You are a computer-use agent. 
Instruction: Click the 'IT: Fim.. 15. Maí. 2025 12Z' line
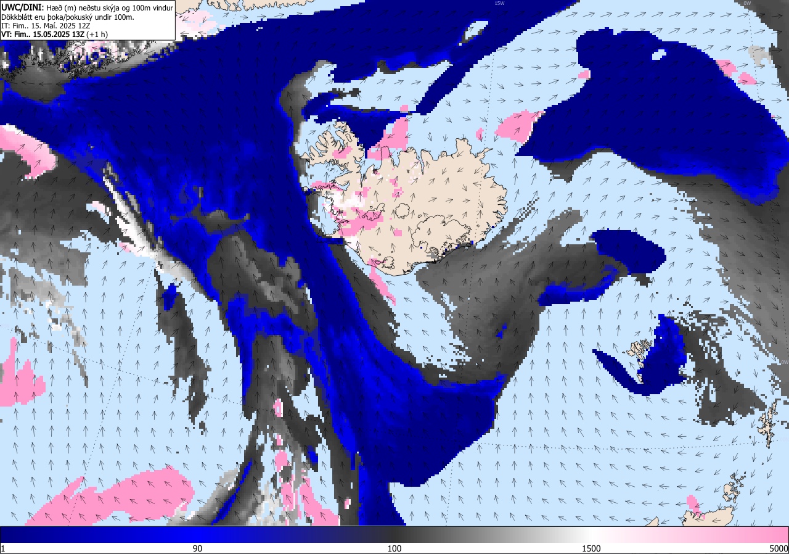46,26
